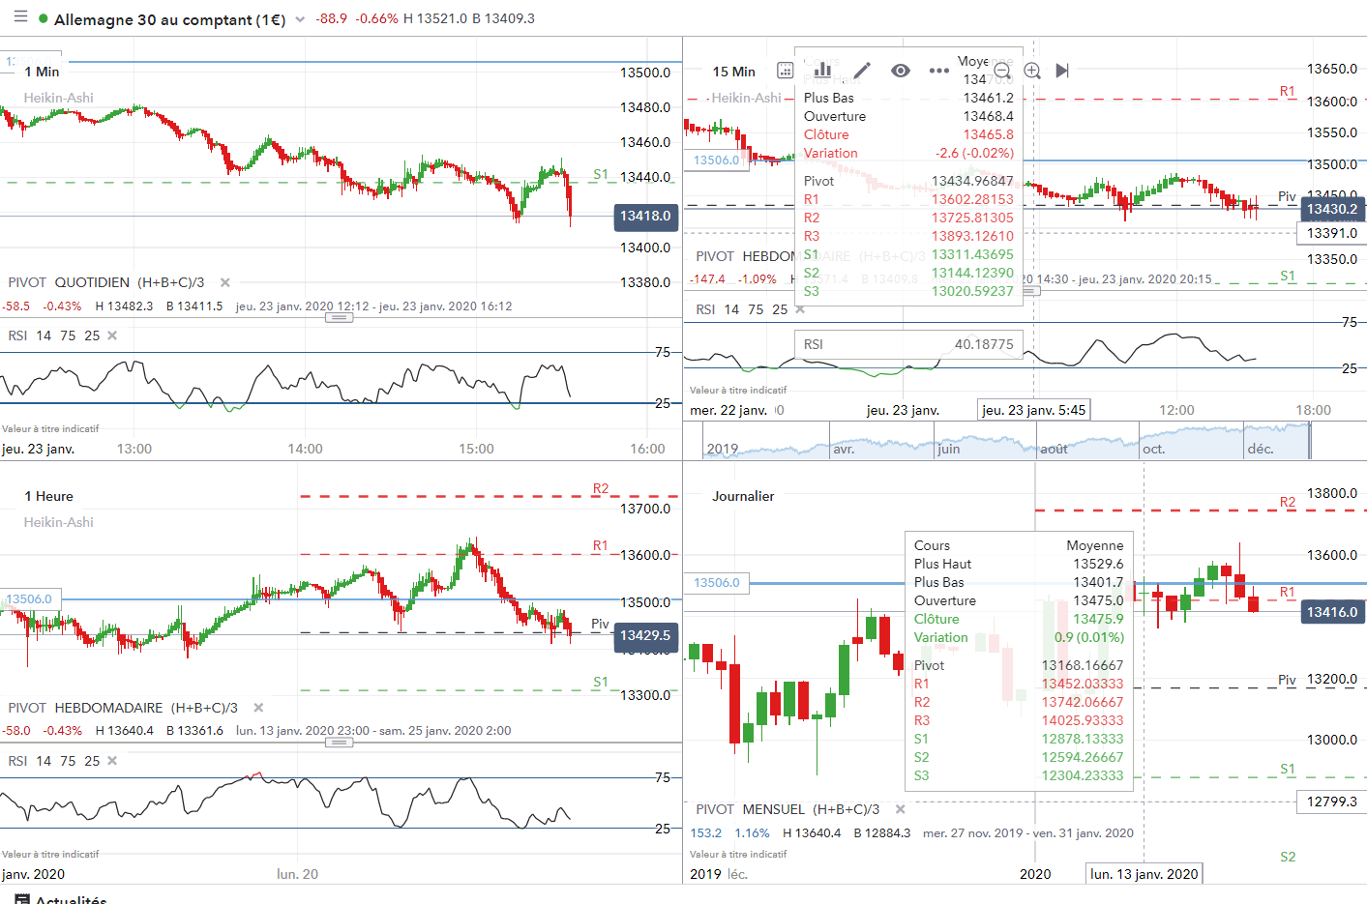Click the RSI tooltip value 40.18775
The height and width of the screenshot is (904, 1367).
(984, 344)
